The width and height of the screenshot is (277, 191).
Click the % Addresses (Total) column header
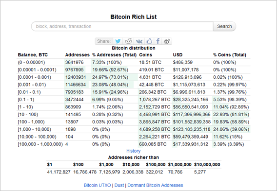(x=115, y=55)
